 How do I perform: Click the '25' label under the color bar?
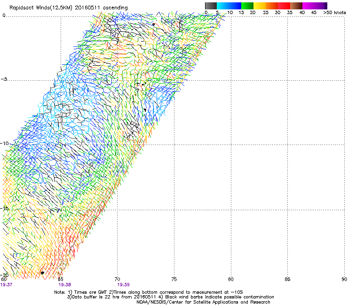tap(266, 13)
